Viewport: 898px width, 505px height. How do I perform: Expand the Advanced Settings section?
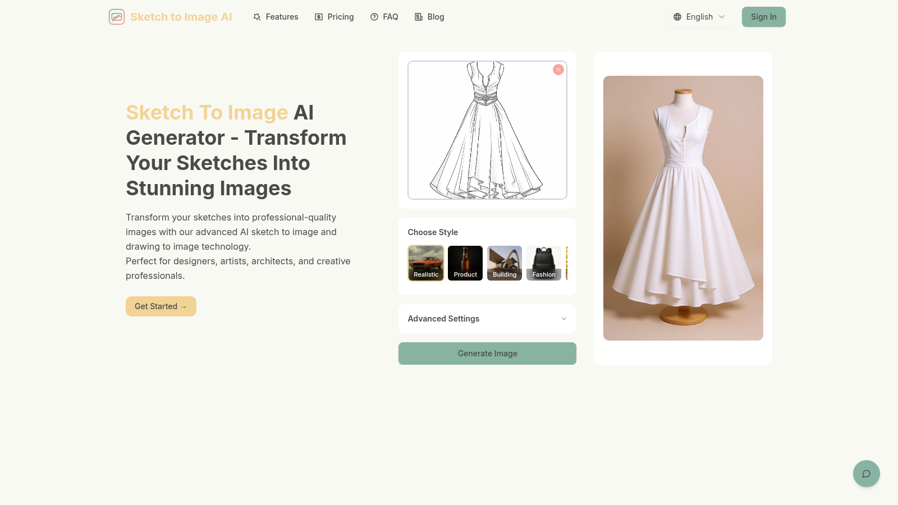pos(443,319)
